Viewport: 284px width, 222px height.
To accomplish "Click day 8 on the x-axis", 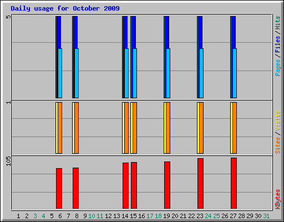I will pyautogui.click(x=77, y=216).
